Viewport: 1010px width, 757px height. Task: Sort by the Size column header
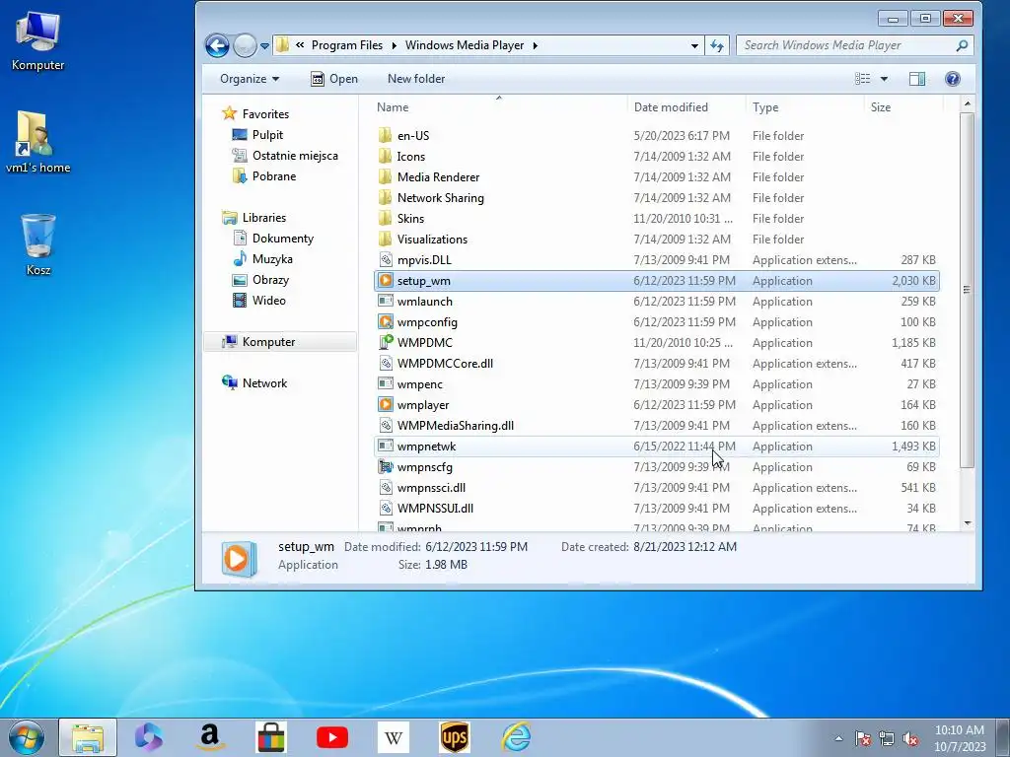(x=902, y=106)
